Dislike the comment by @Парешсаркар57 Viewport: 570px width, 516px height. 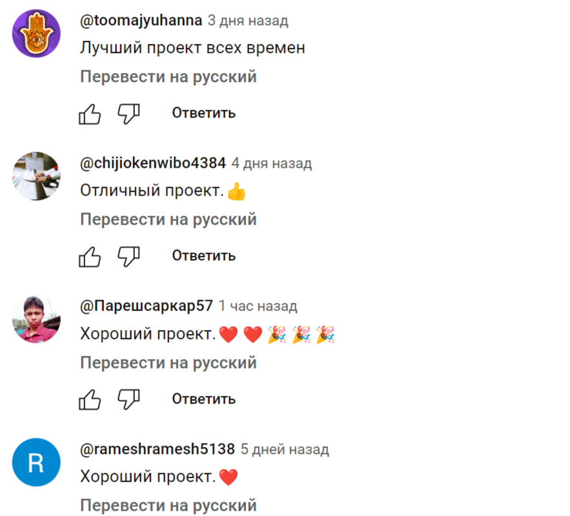pyautogui.click(x=128, y=400)
